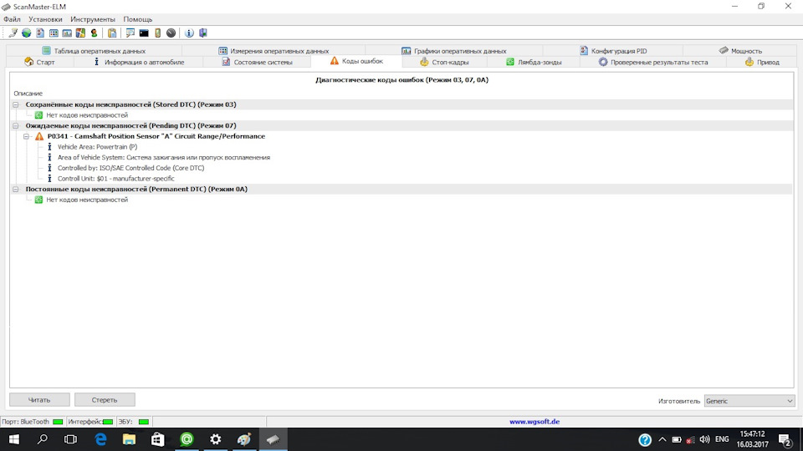Open File Explorer from taskbar
Viewport: 803px width, 451px height.
pos(129,439)
